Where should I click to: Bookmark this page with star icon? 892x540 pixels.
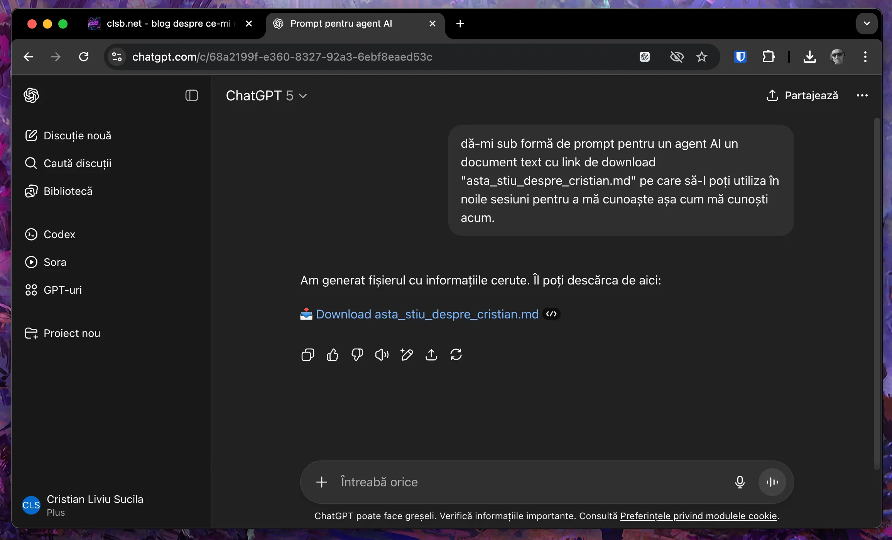pyautogui.click(x=701, y=57)
